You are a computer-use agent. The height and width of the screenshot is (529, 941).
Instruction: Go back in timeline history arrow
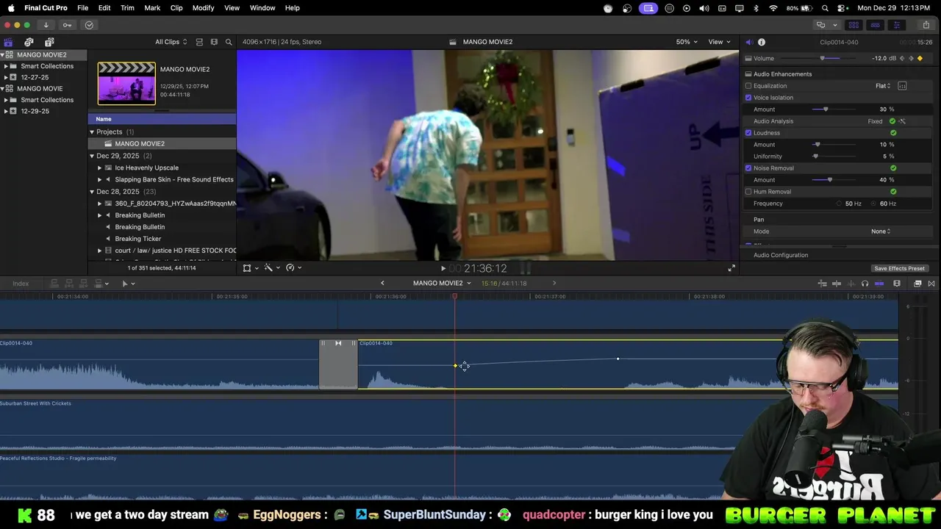(x=382, y=284)
